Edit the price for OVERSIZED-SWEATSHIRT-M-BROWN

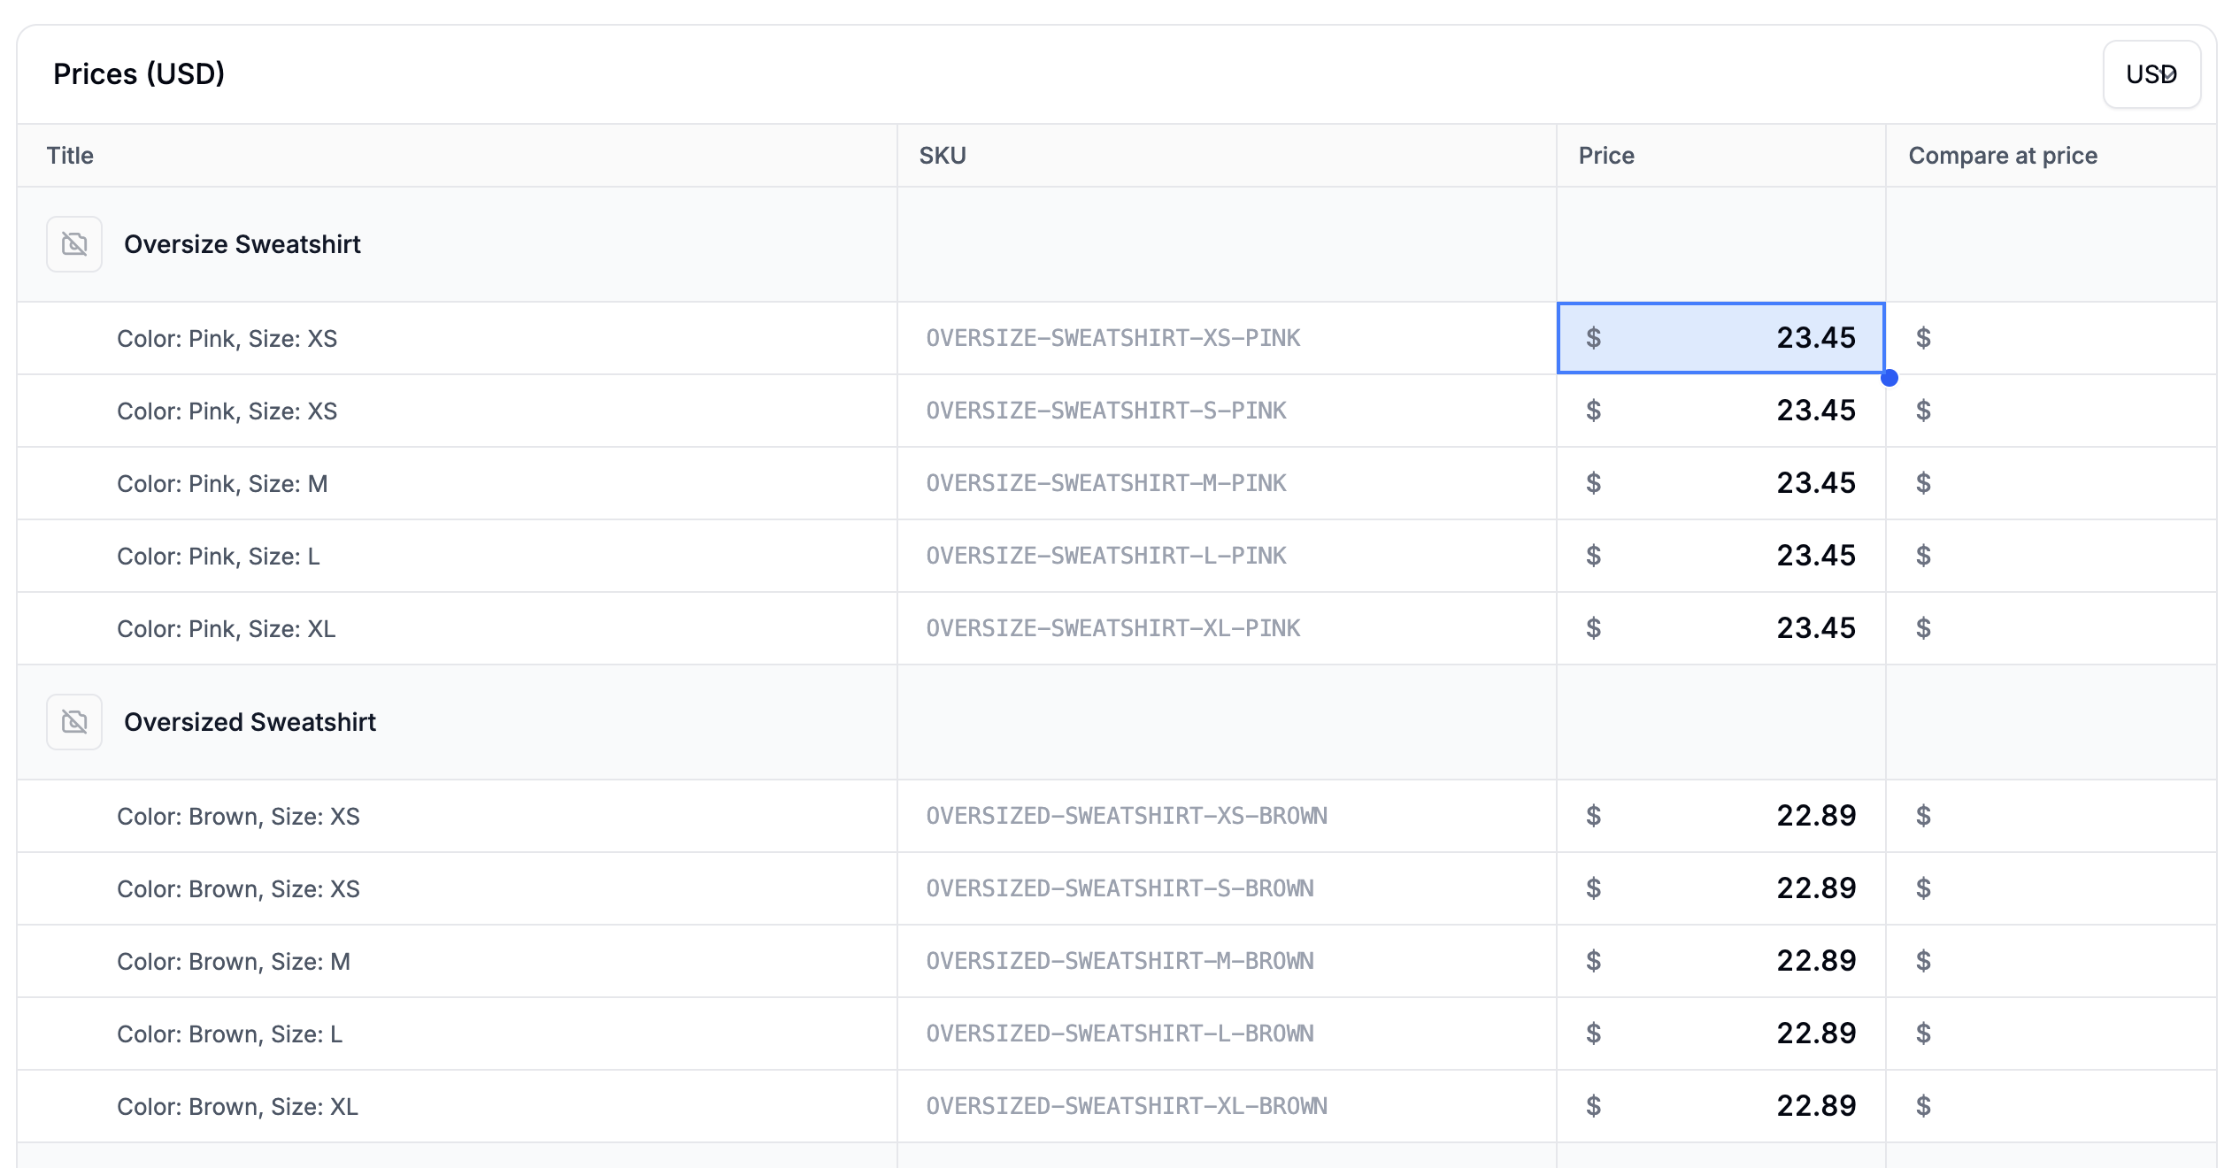pyautogui.click(x=1720, y=961)
